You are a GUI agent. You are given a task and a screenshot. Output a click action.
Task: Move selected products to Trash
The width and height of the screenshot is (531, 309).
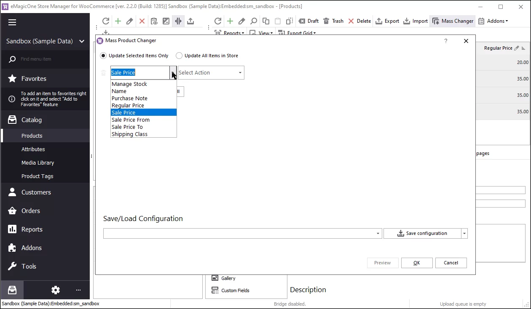[x=333, y=21]
